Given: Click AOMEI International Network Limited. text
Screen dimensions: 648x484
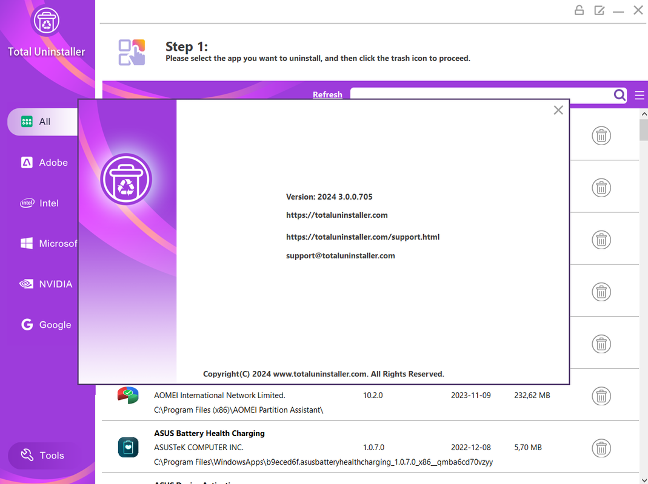Looking at the screenshot, I should pos(219,395).
